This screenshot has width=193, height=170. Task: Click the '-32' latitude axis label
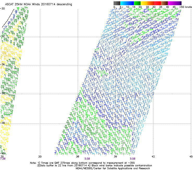pyautogui.click(x=2, y=36)
